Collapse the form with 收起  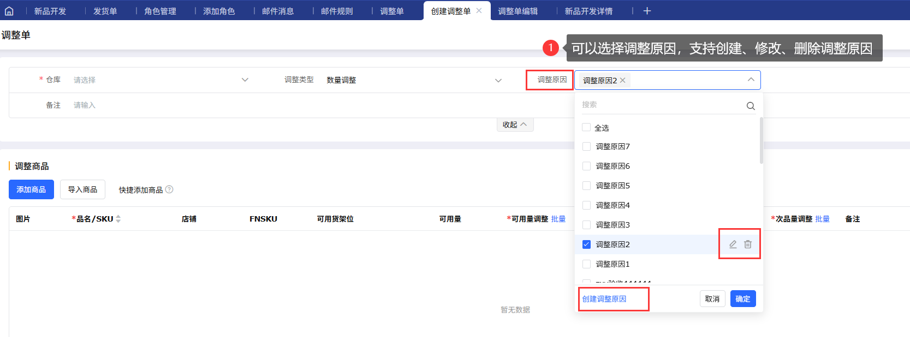click(x=515, y=125)
